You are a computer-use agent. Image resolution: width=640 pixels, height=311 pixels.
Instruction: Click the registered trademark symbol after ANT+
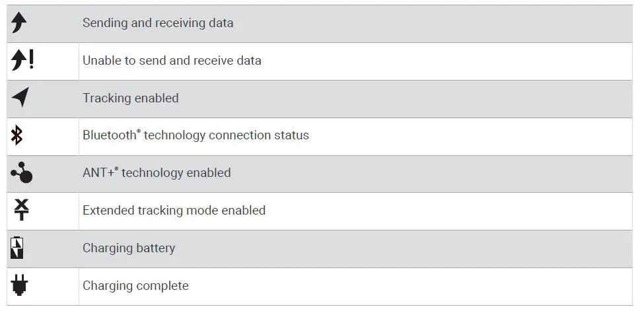tap(116, 169)
